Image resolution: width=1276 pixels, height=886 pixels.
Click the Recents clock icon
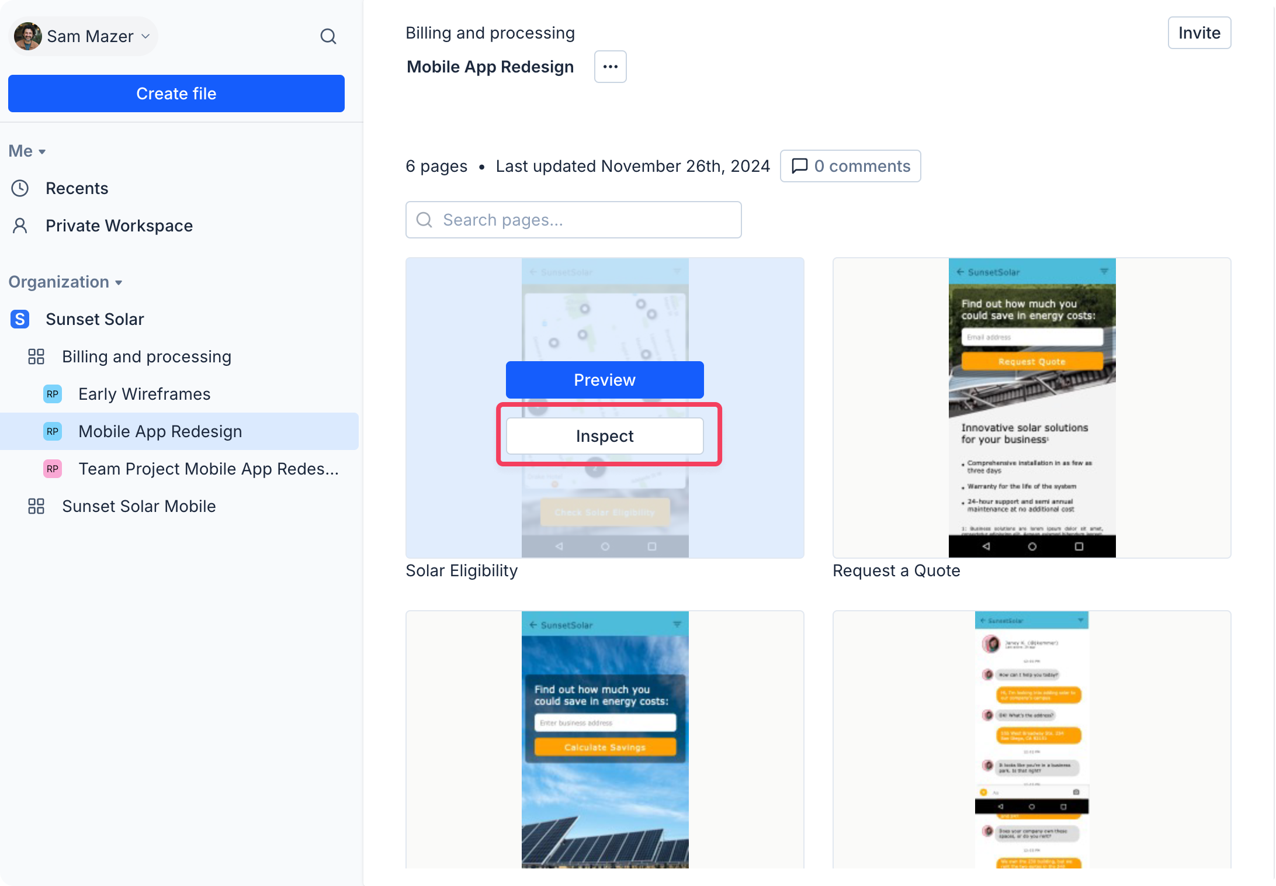[x=20, y=188]
